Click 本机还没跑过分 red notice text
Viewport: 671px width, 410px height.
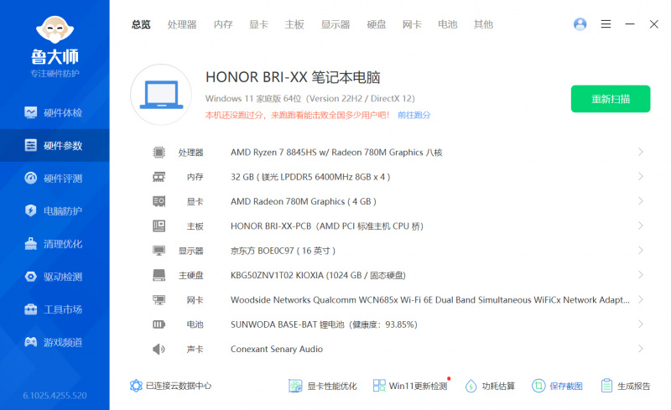[x=298, y=115]
